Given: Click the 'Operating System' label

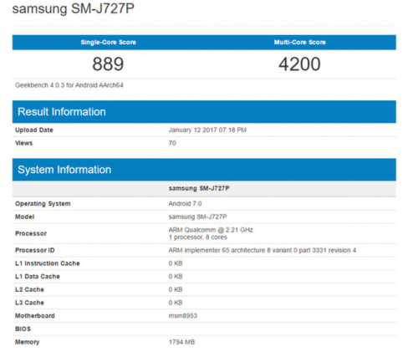Looking at the screenshot, I should pyautogui.click(x=43, y=204).
